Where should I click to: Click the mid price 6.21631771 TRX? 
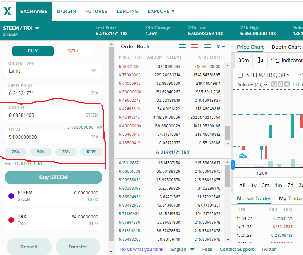173,153
